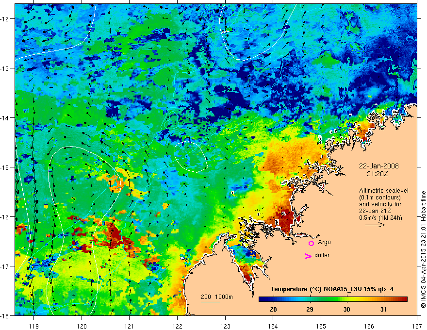427x330 pixels.
Task: Click the longitude axis label 120
Action: (82, 326)
